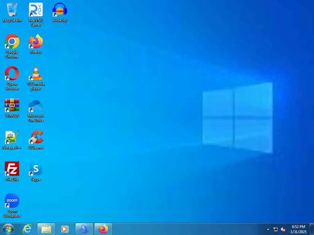The width and height of the screenshot is (314, 235).
Task: Select the Firefox desktop shortcut
Action: tap(36, 44)
